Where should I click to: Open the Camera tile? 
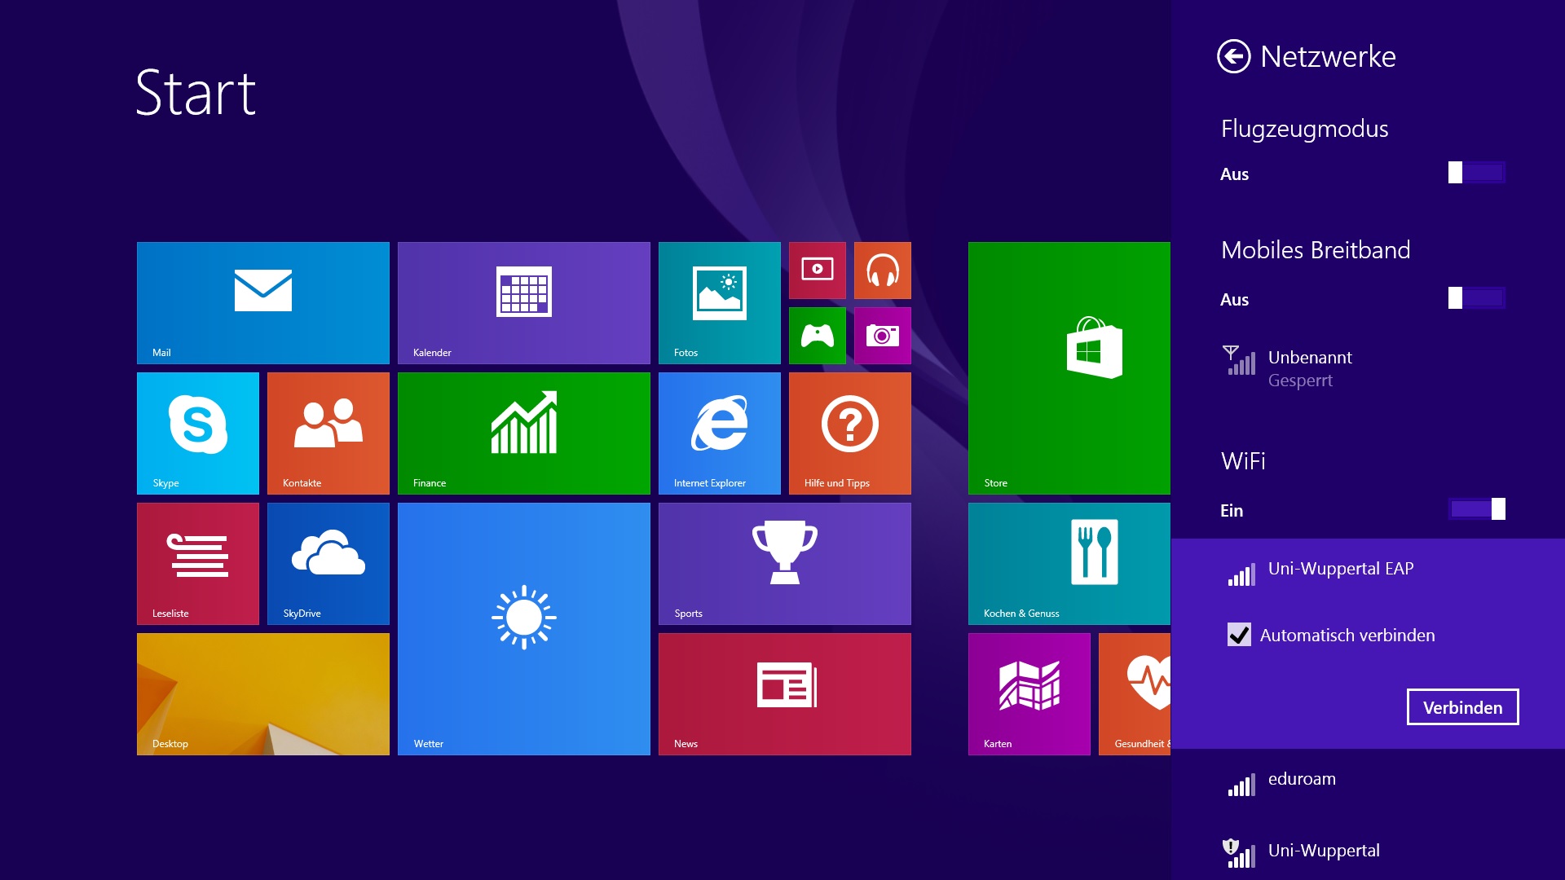[883, 336]
